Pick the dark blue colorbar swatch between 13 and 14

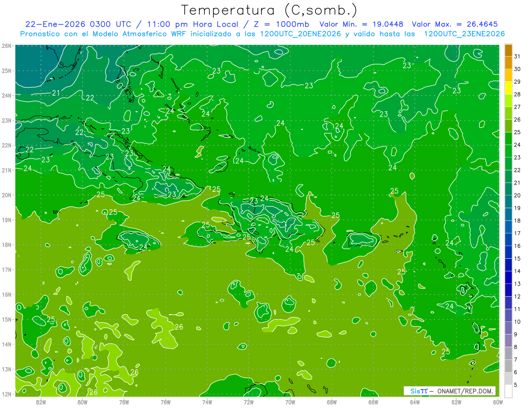click(508, 277)
